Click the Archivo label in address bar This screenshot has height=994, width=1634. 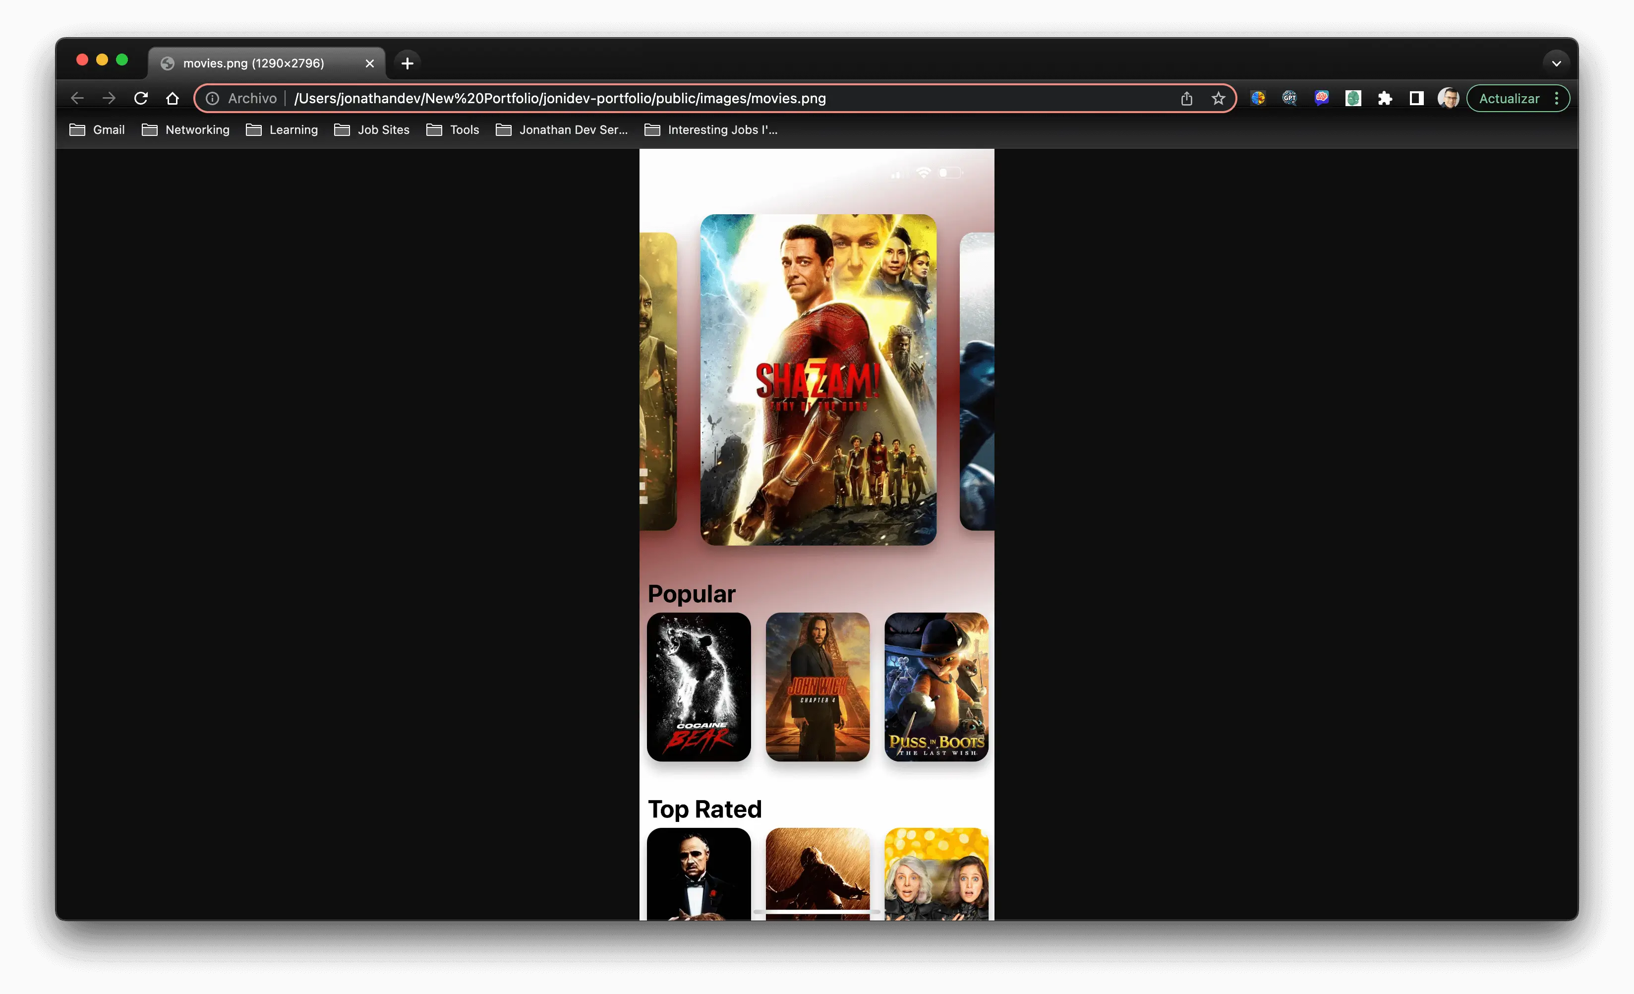pyautogui.click(x=253, y=98)
